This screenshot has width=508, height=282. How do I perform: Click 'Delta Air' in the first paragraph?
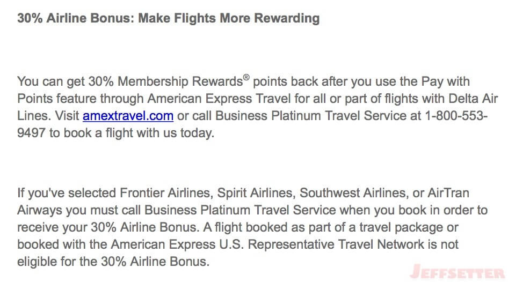point(473,99)
